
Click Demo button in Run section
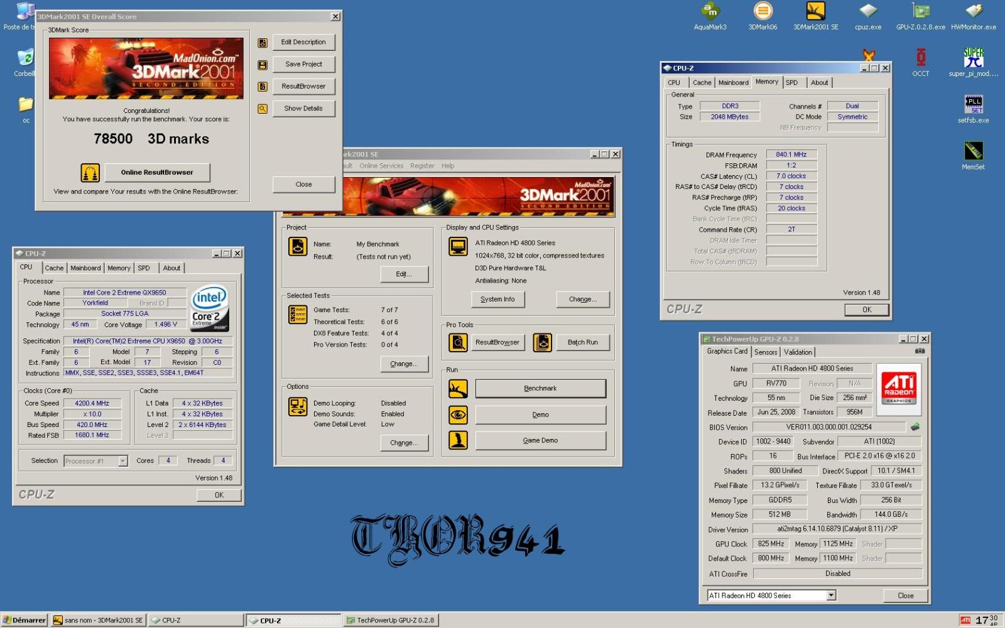point(541,415)
